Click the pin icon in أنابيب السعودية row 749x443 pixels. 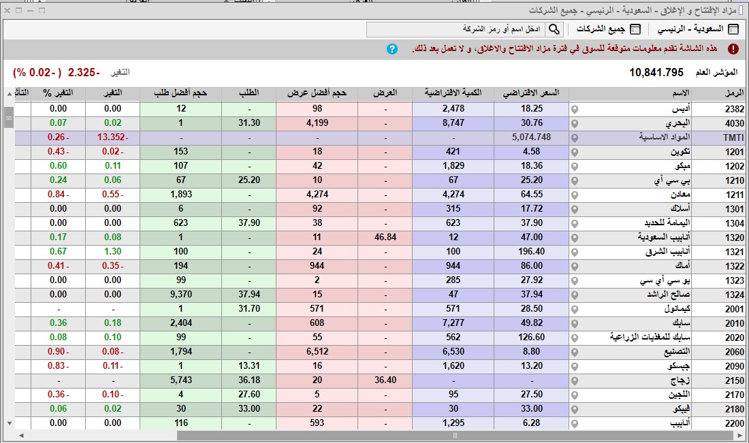[575, 238]
